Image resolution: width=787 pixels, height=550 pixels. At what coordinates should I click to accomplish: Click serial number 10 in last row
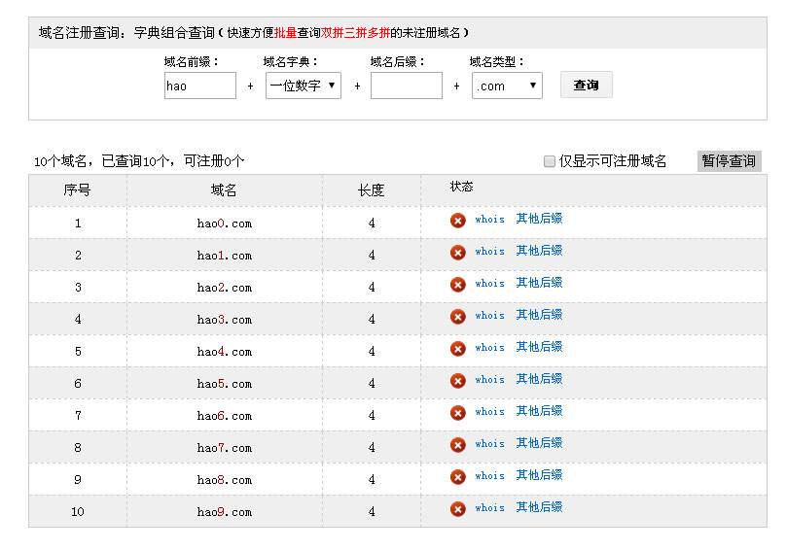(78, 512)
